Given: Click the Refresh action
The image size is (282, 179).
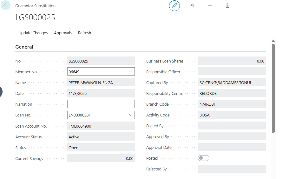Looking at the screenshot, I should [x=84, y=33].
